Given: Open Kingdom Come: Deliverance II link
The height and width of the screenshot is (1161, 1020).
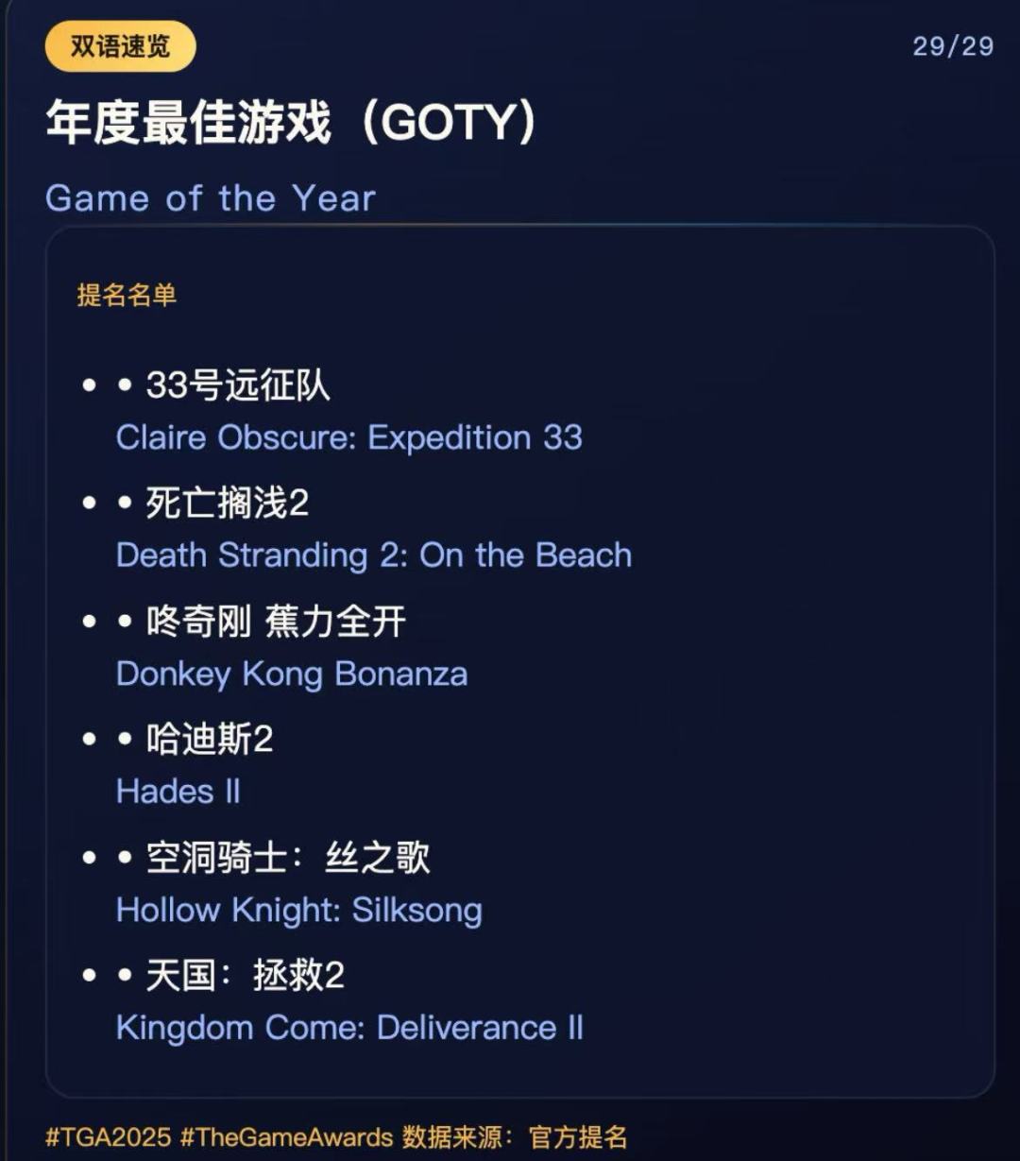Looking at the screenshot, I should tap(350, 1028).
